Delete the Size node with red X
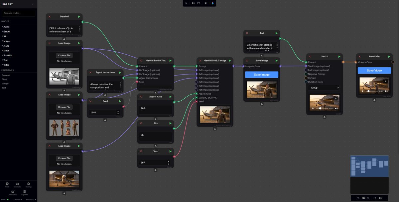Viewport: 399px width, 202px height. [x=141, y=123]
